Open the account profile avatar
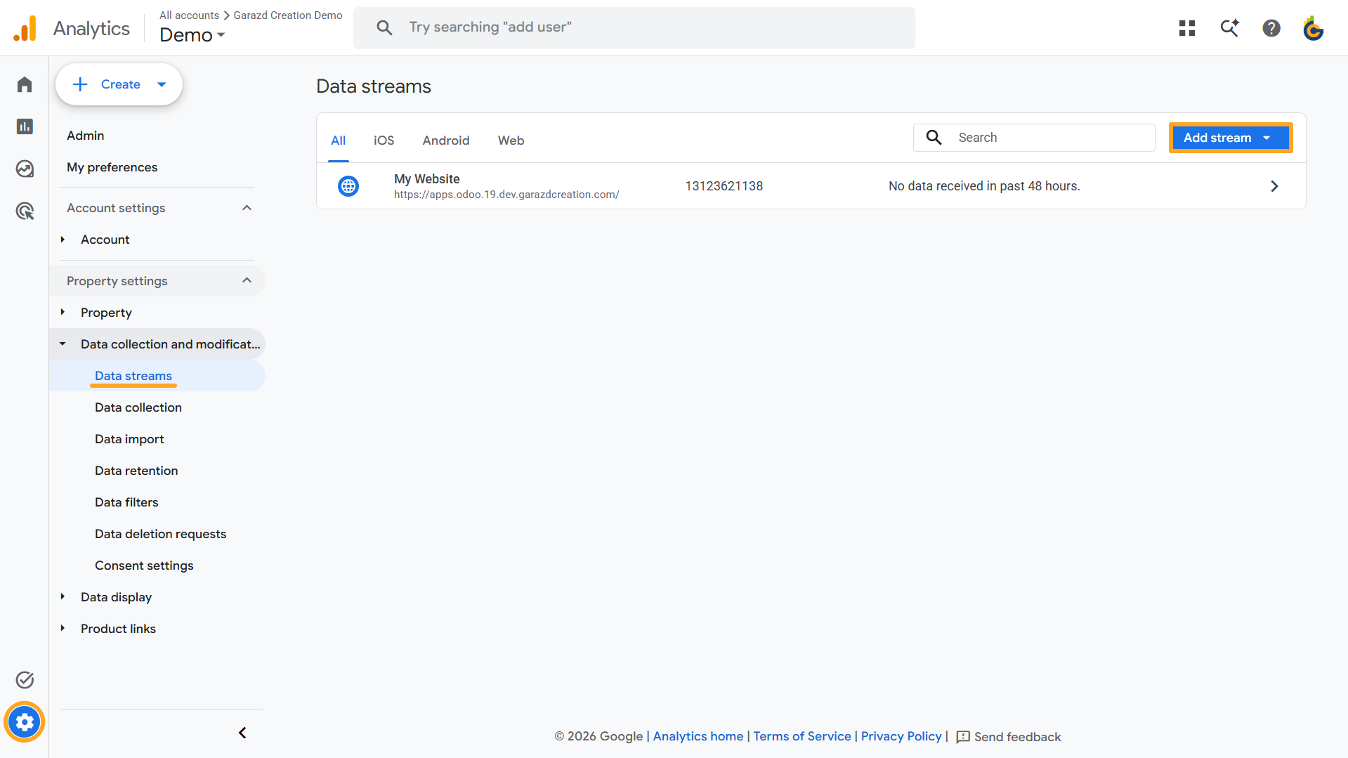1348x758 pixels. tap(1313, 28)
